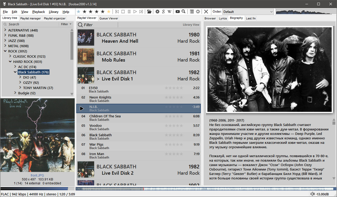Click the open folder icon

tap(150, 12)
